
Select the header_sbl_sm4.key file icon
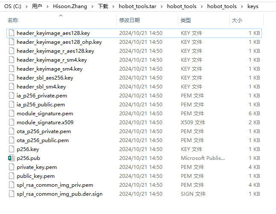[x=12, y=87]
